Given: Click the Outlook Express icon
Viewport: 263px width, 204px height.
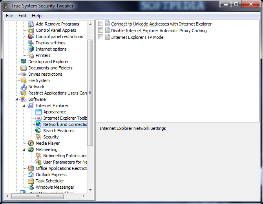Looking at the screenshot, I should tap(31, 175).
